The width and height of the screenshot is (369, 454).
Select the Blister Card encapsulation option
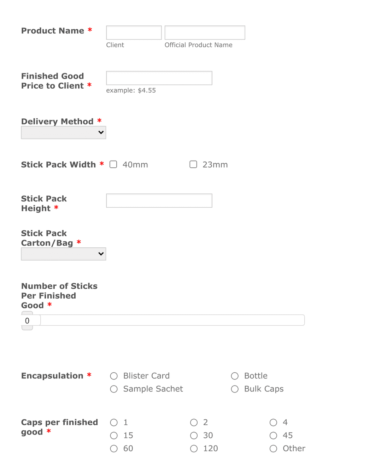tap(113, 376)
